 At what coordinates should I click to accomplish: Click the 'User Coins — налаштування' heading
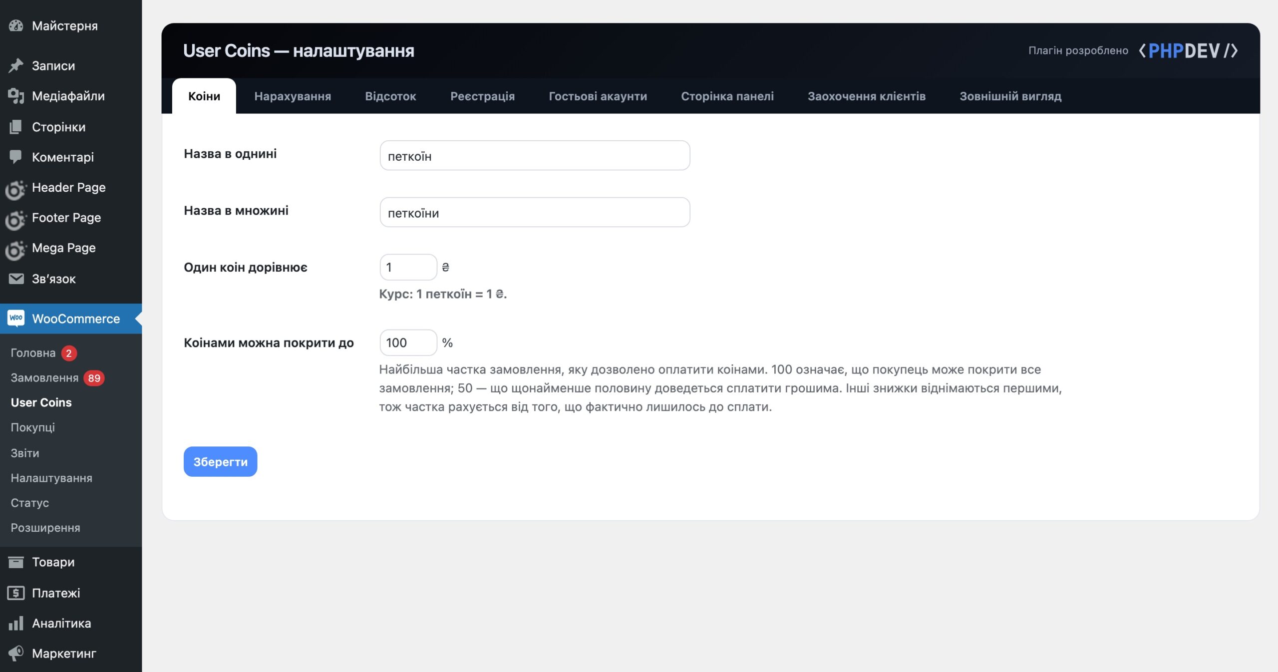[x=299, y=50]
